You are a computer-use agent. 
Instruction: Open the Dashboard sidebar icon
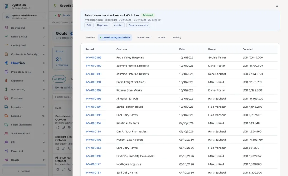pos(6,28)
